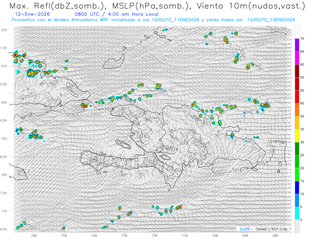Pick the red colorbar segment between 50 and 55
The image size is (309, 239).
(297, 84)
